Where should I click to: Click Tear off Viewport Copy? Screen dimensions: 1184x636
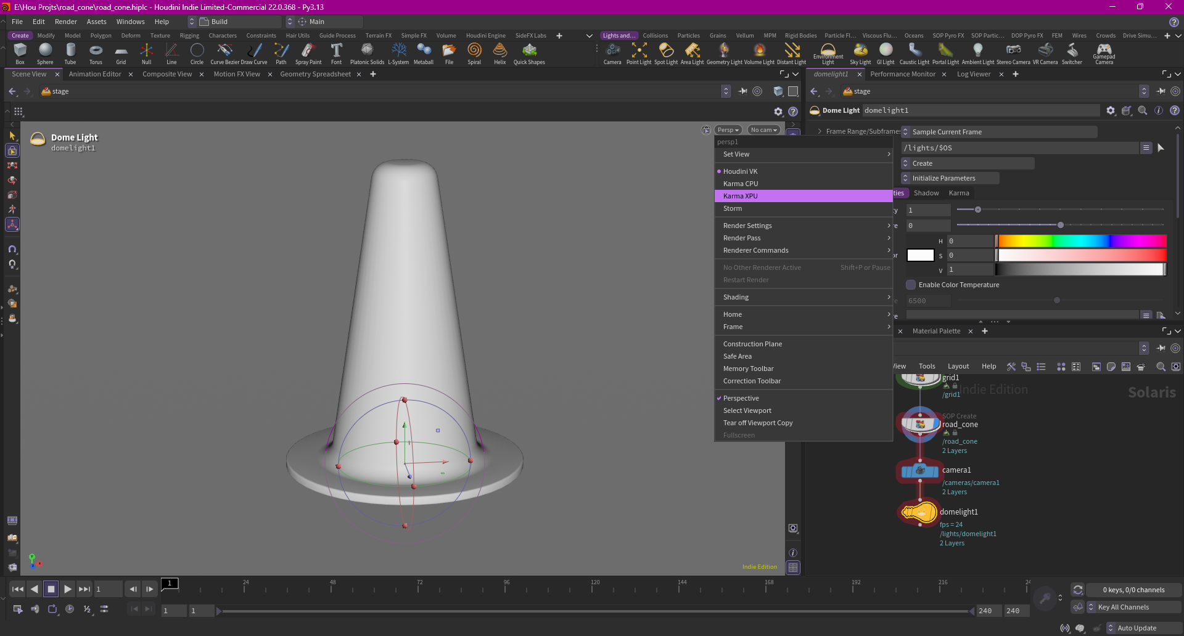coord(803,423)
